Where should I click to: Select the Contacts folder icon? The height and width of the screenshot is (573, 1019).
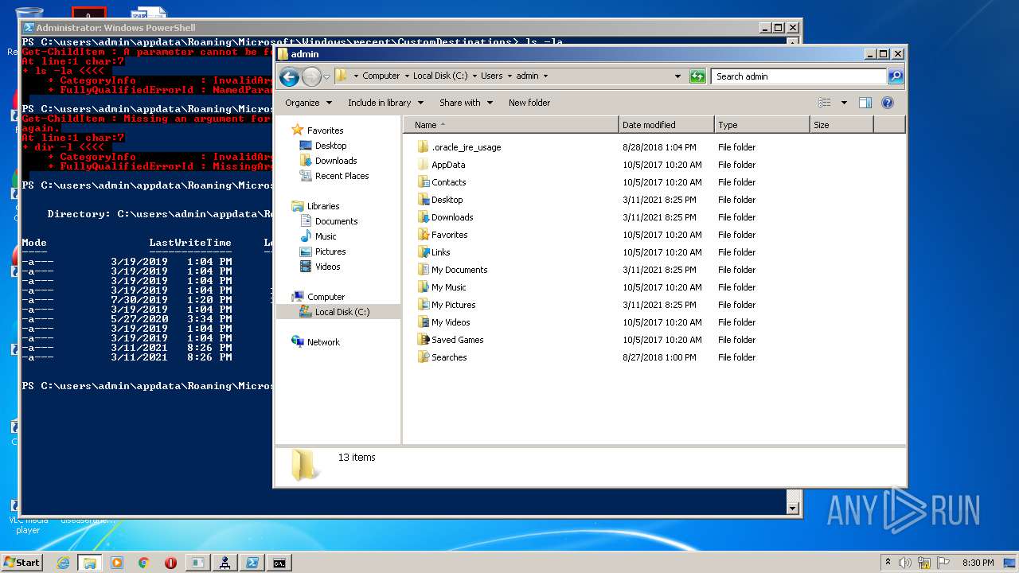[423, 182]
